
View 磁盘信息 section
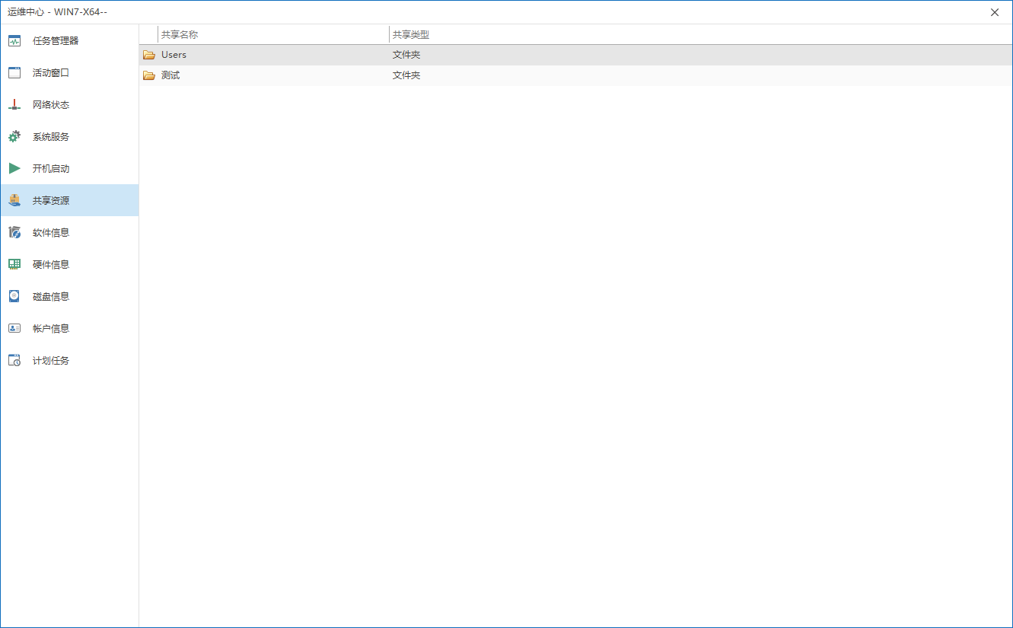click(69, 296)
